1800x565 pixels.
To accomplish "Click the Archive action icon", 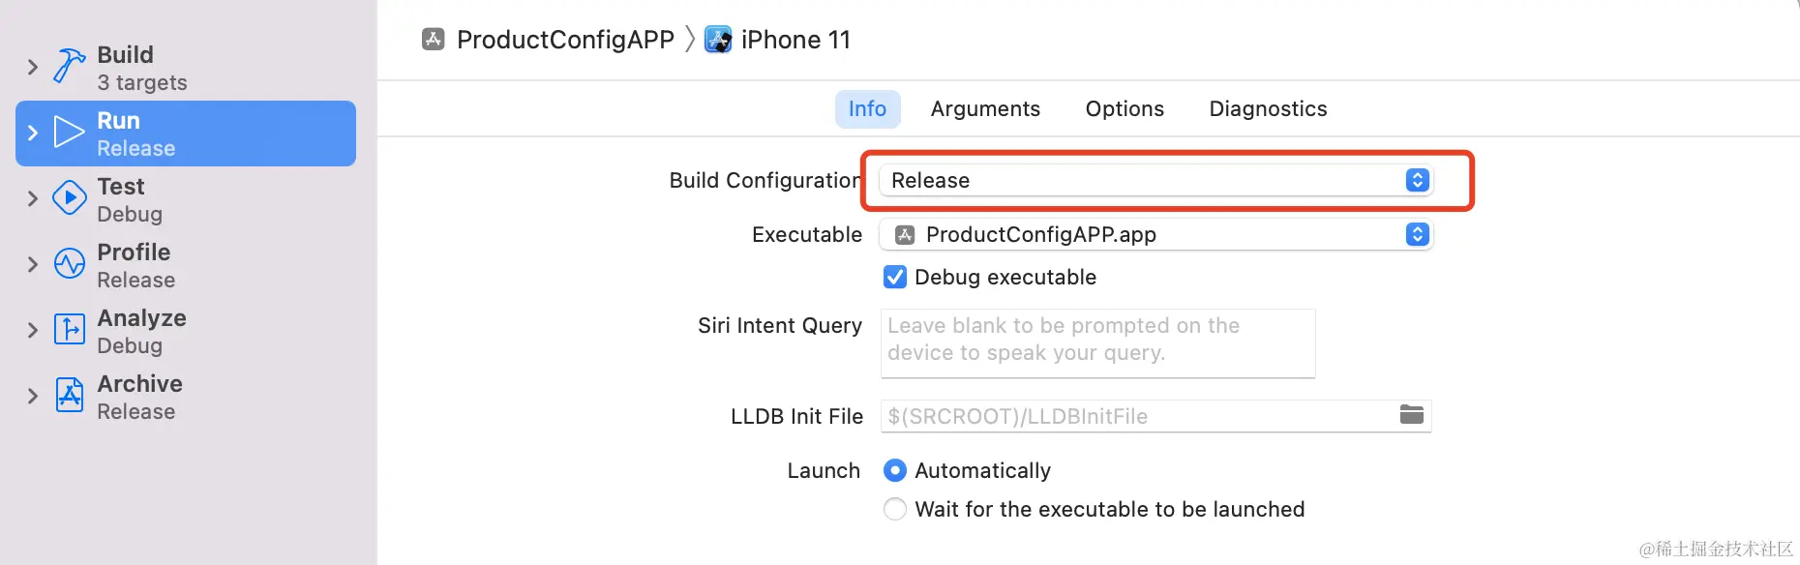I will tap(69, 395).
